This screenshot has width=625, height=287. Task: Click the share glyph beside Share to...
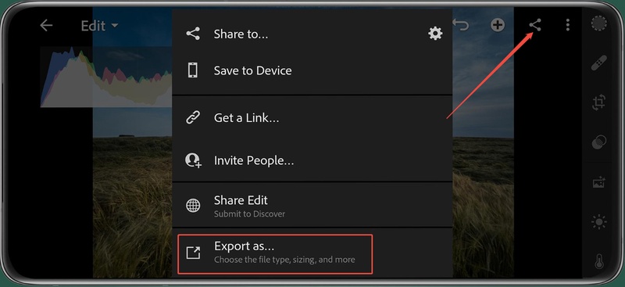(193, 34)
